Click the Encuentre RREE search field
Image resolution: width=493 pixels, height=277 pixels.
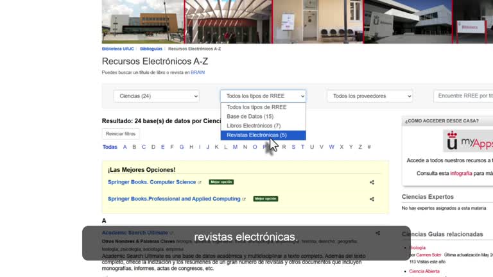tap(463, 96)
